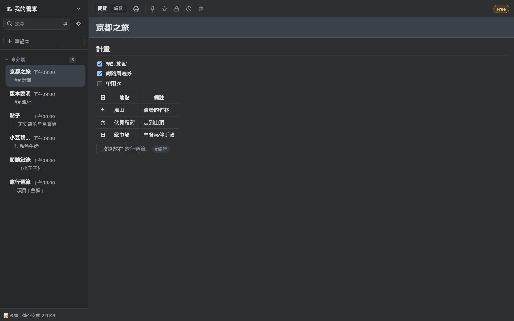Screen dimensions: 514x321
Task: Click the 清晨的竹林 table cell
Action: (x=159, y=110)
